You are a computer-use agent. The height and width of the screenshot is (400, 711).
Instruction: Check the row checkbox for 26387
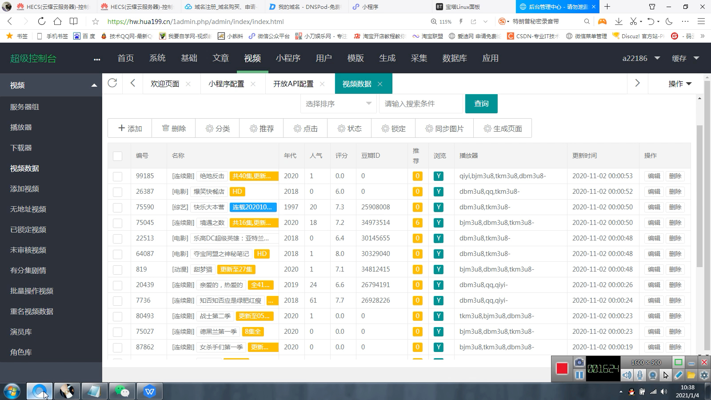pyautogui.click(x=117, y=192)
